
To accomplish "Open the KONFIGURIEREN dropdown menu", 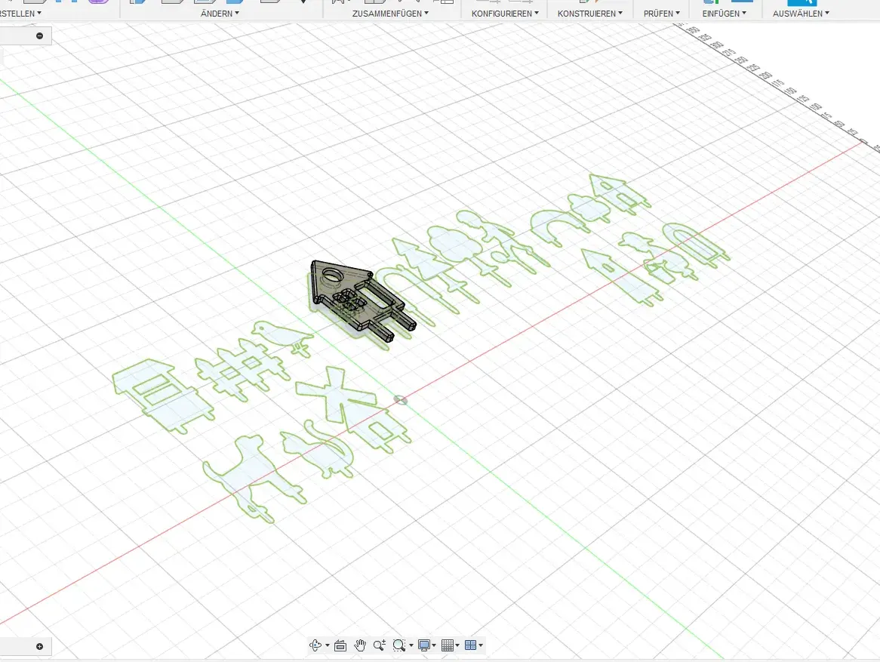I will (x=505, y=14).
